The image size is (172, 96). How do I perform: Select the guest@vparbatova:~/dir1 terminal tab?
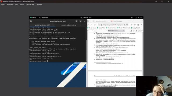(x=42, y=25)
